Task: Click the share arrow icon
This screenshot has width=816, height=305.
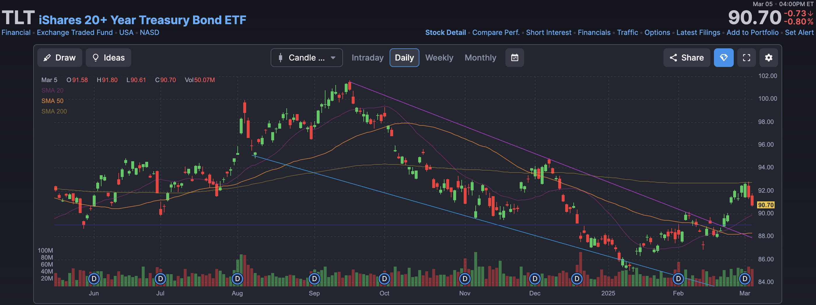Action: (673, 58)
